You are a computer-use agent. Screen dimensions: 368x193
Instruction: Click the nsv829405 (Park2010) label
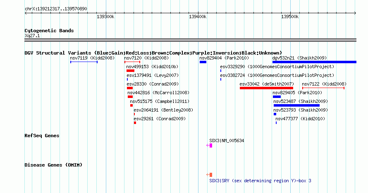[297, 93]
